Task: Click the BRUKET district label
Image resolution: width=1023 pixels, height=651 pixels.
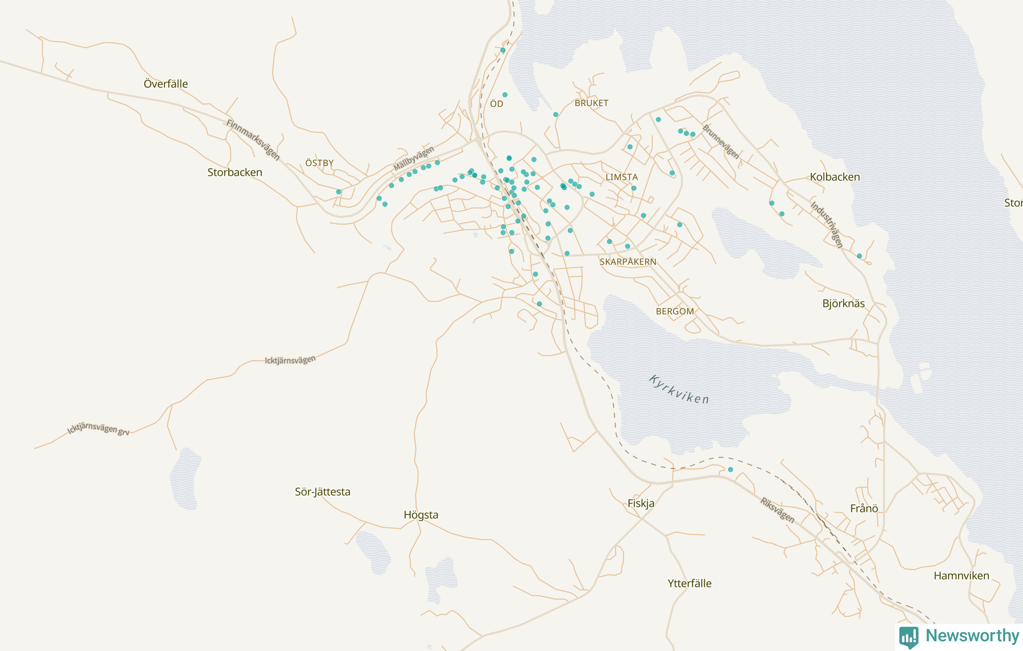Action: tap(591, 103)
